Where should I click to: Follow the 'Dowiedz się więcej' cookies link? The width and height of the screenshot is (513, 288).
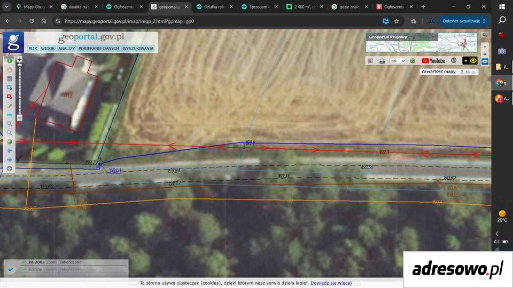coord(331,283)
